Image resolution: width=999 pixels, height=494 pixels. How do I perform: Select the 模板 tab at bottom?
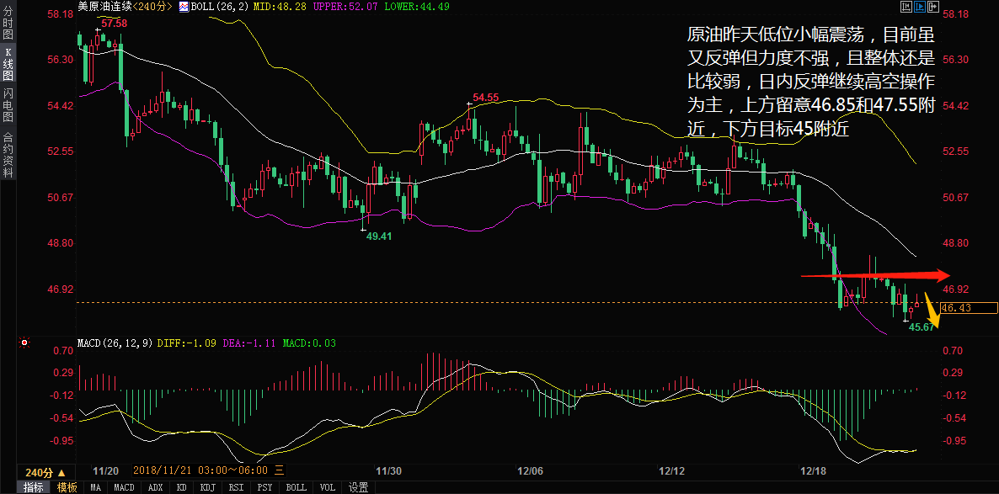[x=67, y=487]
